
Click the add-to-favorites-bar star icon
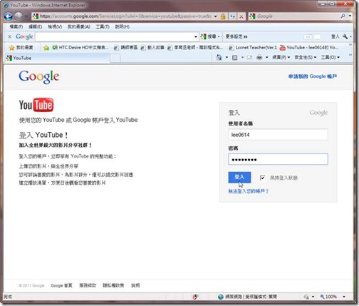pyautogui.click(x=46, y=48)
